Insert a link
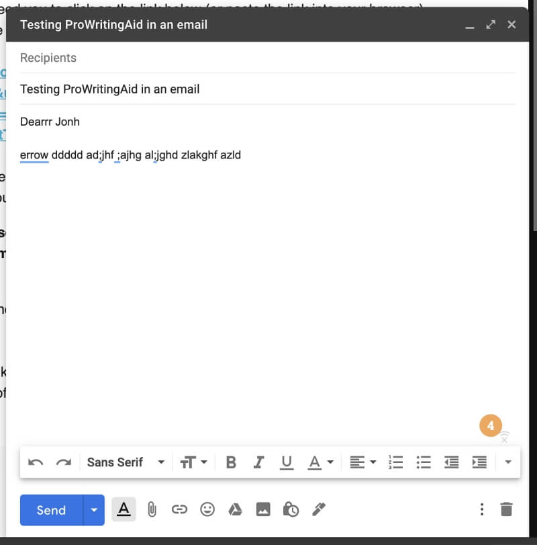The height and width of the screenshot is (545, 537). (x=179, y=509)
